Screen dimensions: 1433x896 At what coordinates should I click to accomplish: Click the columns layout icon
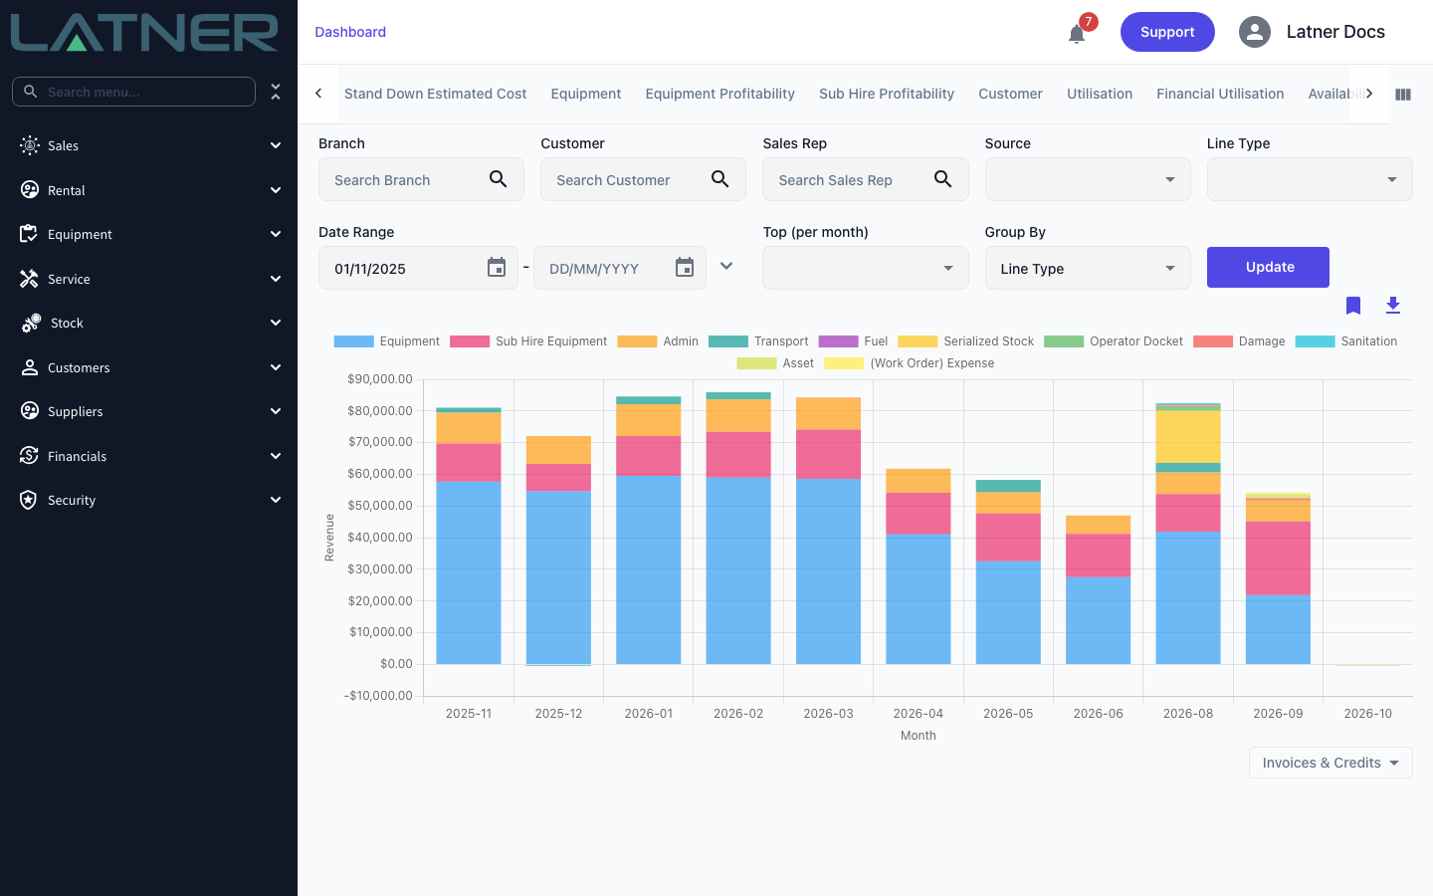[x=1403, y=95]
